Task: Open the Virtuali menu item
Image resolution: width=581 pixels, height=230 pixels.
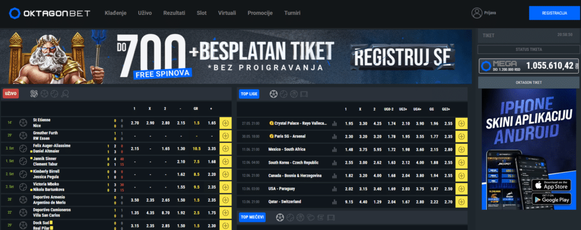Action: pos(227,13)
